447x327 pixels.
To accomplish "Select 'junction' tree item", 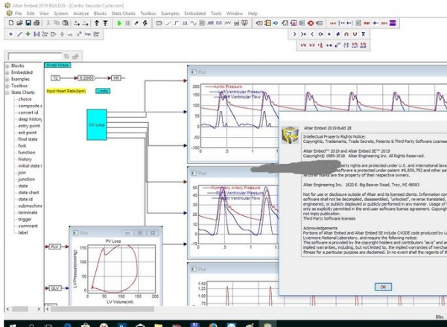I will click(27, 179).
